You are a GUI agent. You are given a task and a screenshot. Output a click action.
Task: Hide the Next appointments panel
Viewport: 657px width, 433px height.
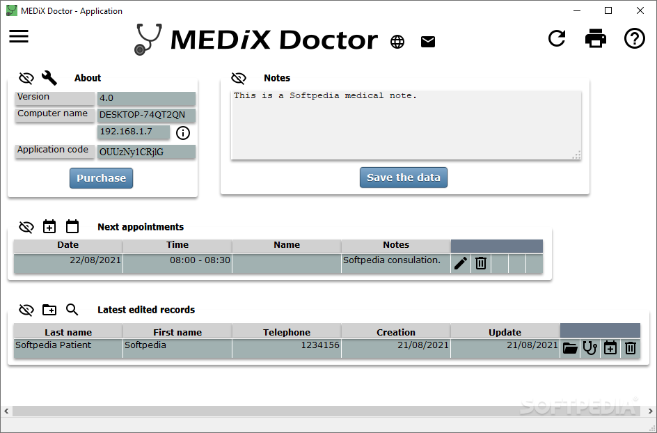pyautogui.click(x=26, y=227)
